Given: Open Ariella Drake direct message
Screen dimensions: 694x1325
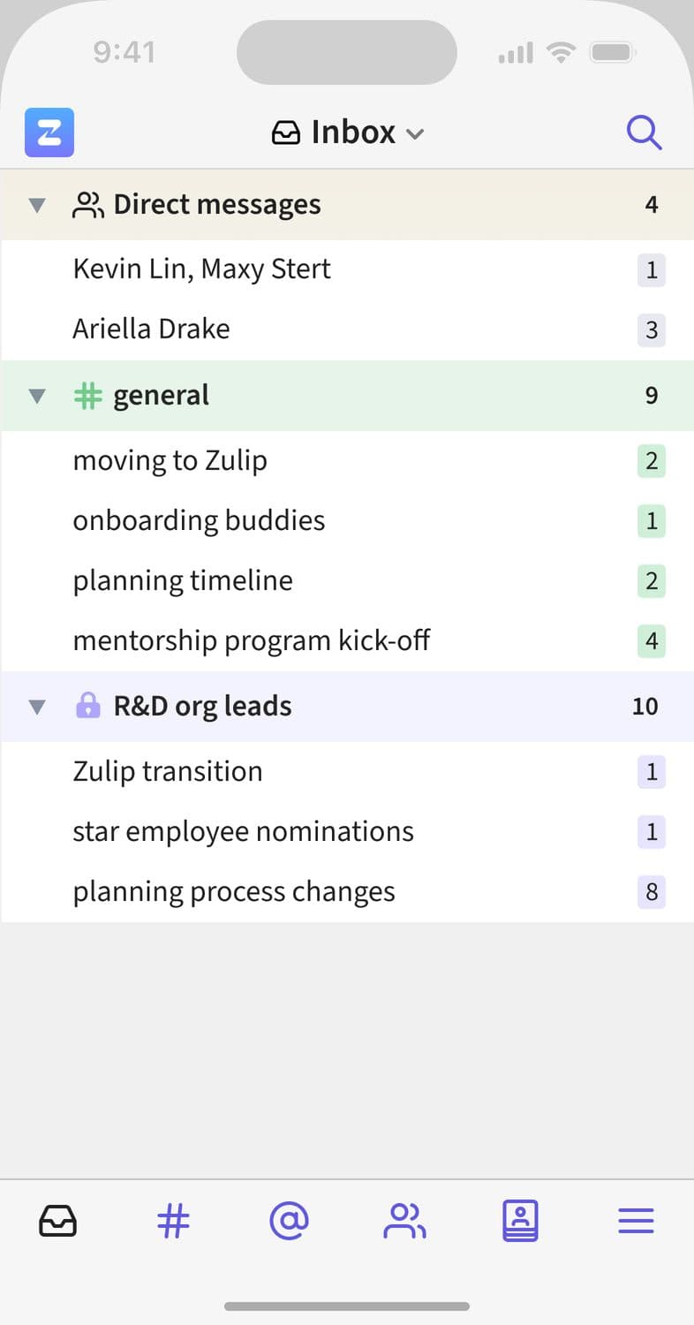Looking at the screenshot, I should coord(151,329).
